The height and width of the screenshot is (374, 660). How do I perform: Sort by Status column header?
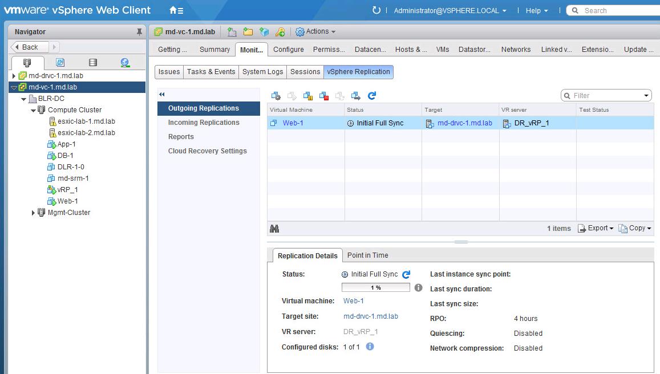click(383, 110)
